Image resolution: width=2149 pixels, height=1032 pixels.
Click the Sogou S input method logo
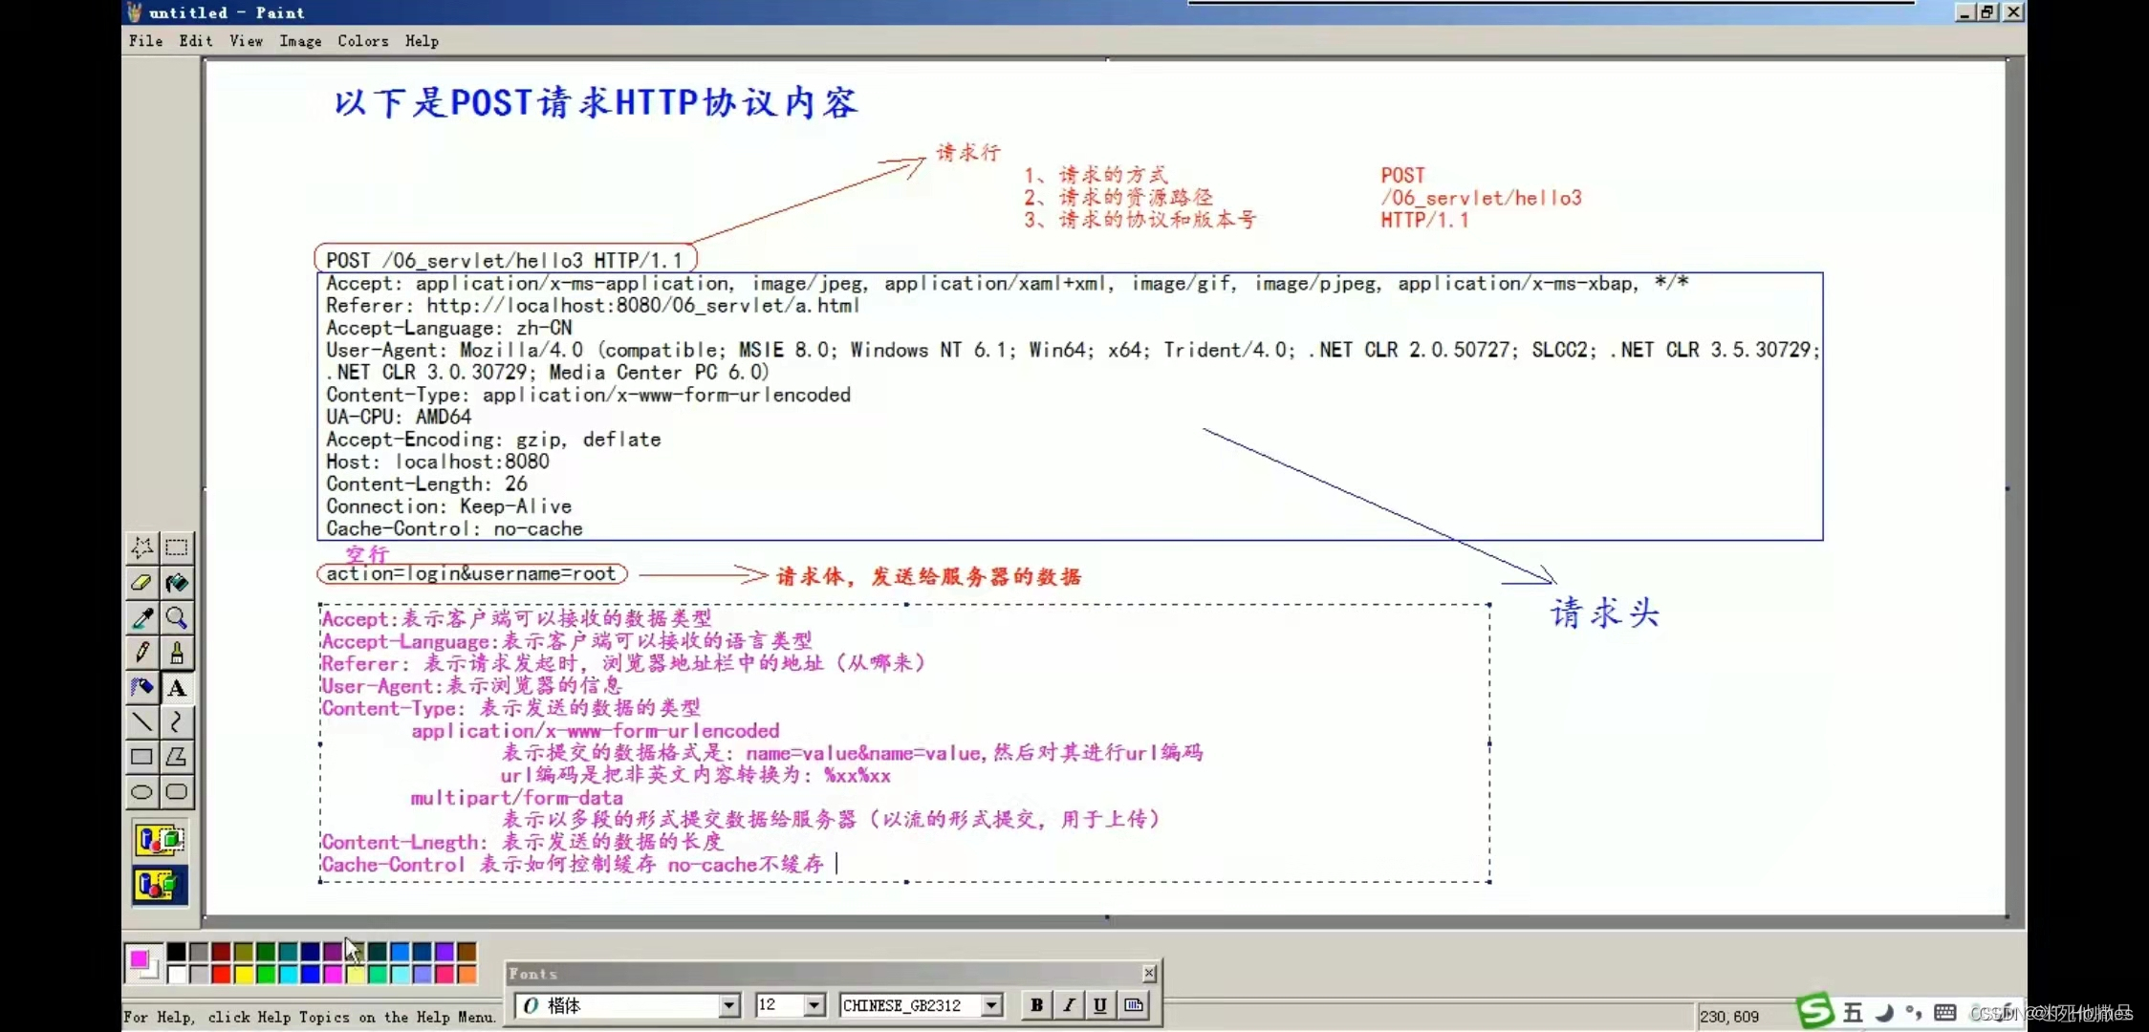point(1815,1011)
